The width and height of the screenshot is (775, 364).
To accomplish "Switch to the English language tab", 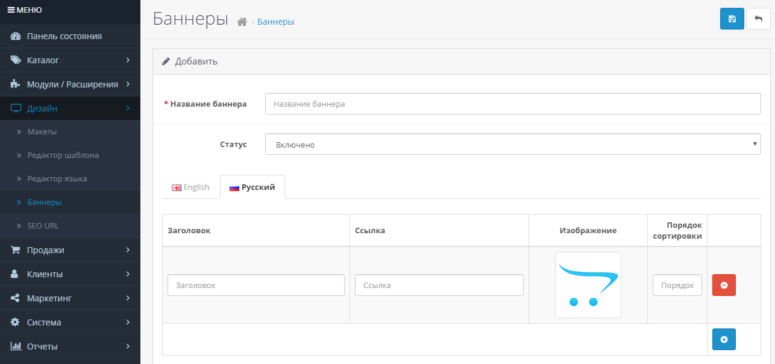I will [x=190, y=187].
